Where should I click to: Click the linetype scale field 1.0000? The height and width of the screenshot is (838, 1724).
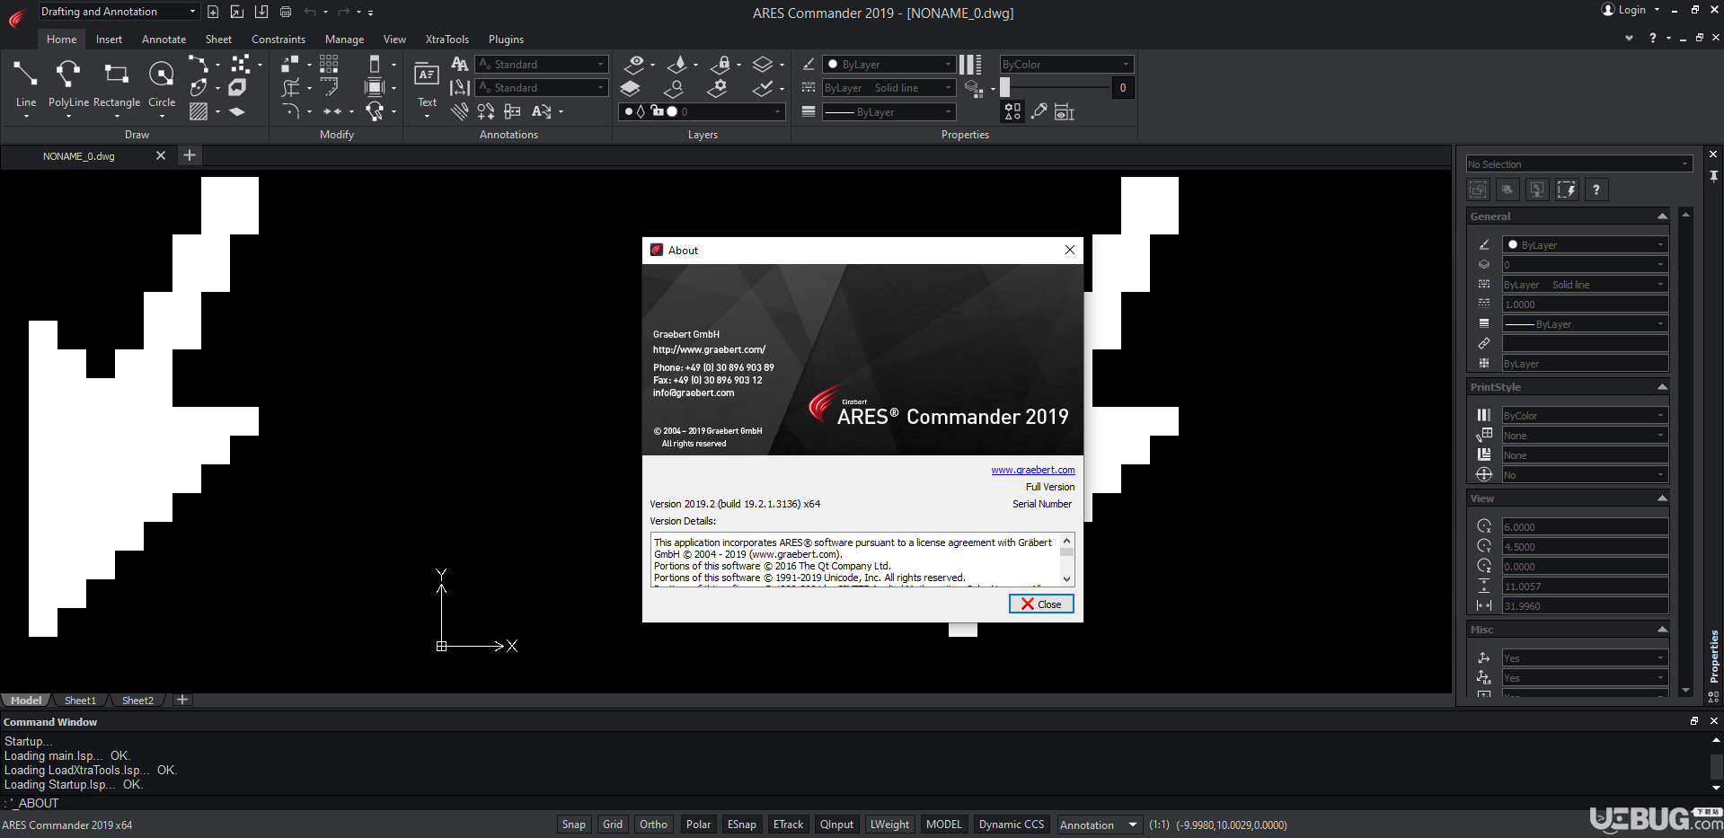(1585, 304)
